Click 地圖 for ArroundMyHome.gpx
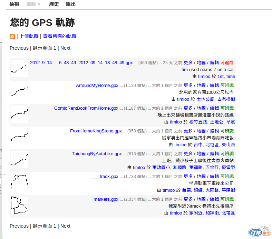This screenshot has height=239, width=272. tap(201, 86)
